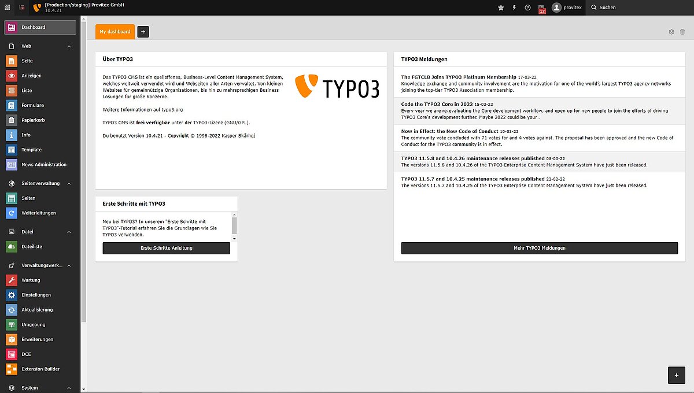Delete dashboard with trash icon
Screen dimensions: 694x393
682,32
